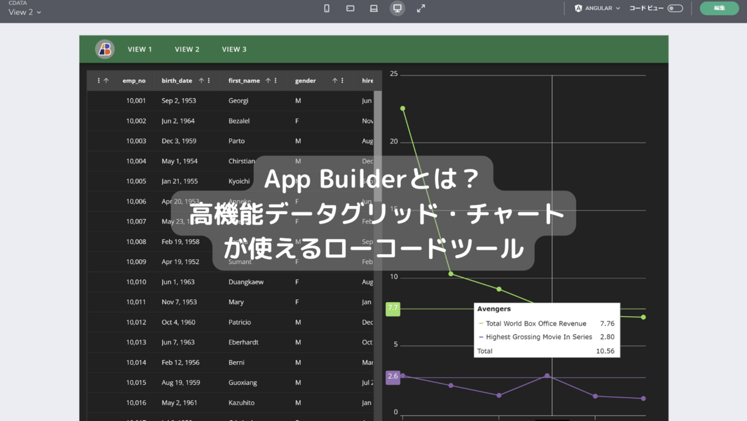Switch to mobile phone preview size

pos(327,8)
